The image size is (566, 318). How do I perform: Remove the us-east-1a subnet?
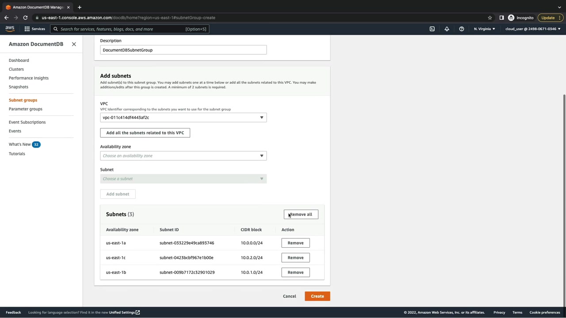[x=295, y=243]
